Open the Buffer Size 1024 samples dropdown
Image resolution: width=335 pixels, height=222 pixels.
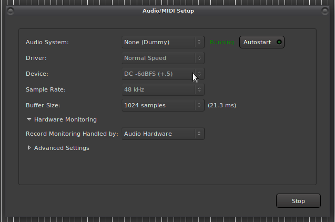tap(163, 105)
